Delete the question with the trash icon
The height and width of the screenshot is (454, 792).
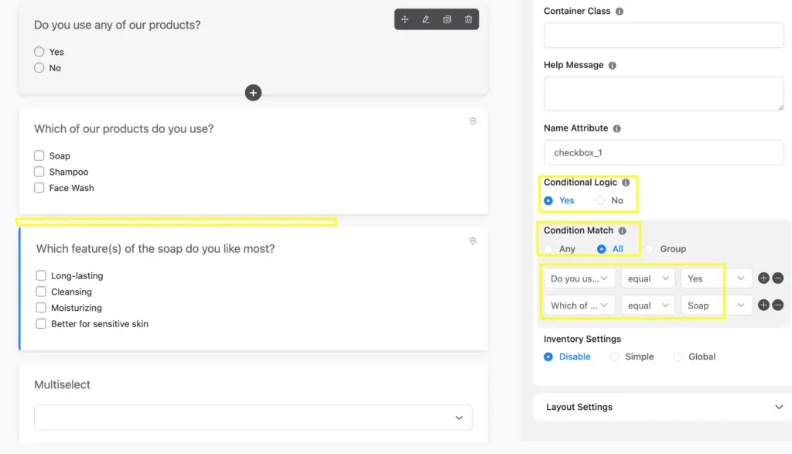click(x=468, y=19)
